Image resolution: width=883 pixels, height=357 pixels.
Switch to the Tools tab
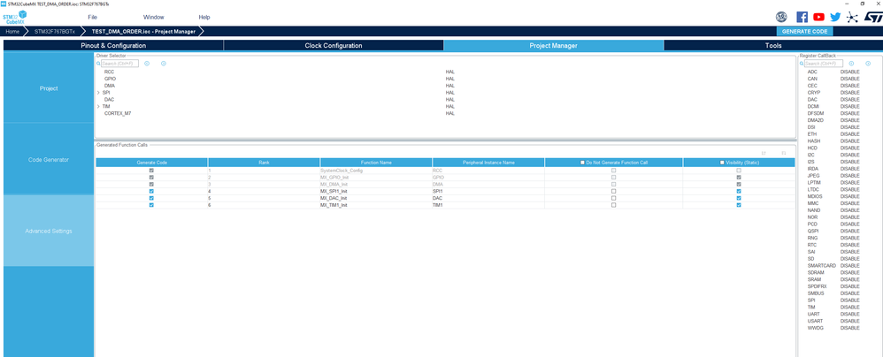pyautogui.click(x=773, y=46)
